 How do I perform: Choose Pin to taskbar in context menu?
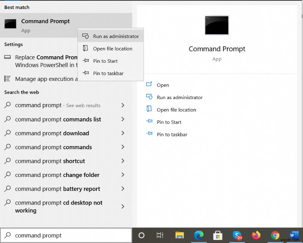click(108, 73)
